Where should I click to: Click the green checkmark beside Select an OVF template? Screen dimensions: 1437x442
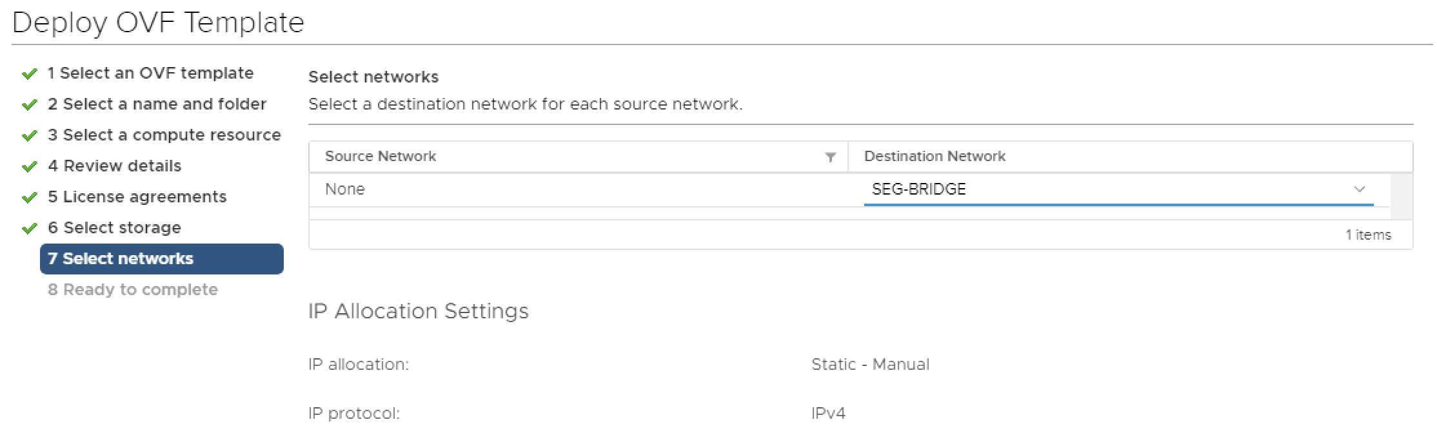coord(29,74)
